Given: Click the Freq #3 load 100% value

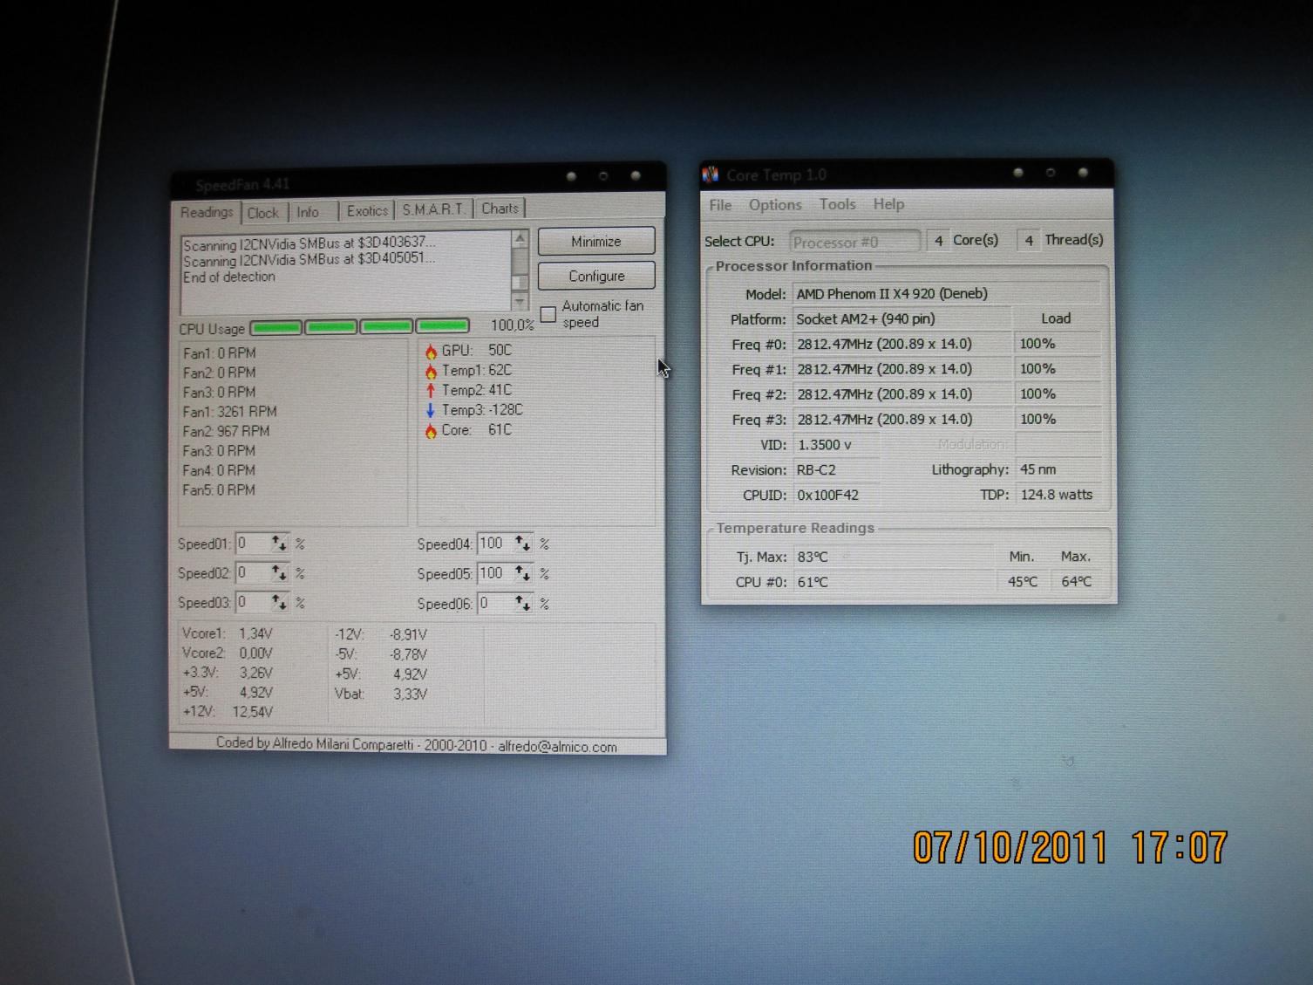Looking at the screenshot, I should (x=1057, y=420).
